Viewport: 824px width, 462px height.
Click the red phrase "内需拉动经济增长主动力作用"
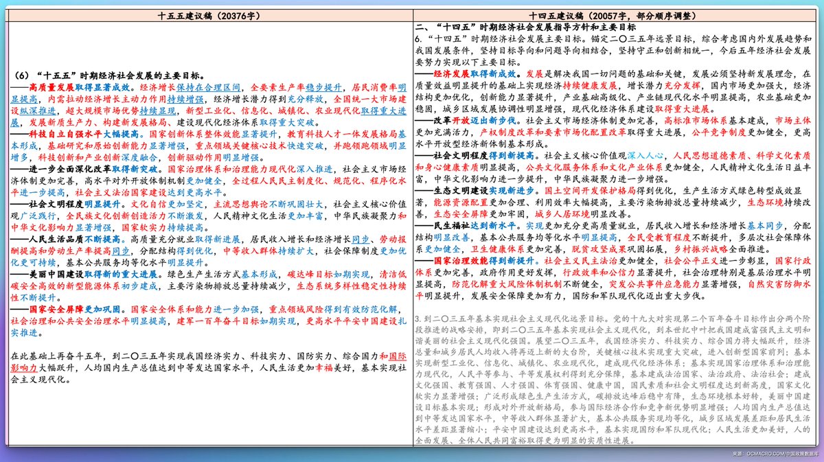pos(107,99)
